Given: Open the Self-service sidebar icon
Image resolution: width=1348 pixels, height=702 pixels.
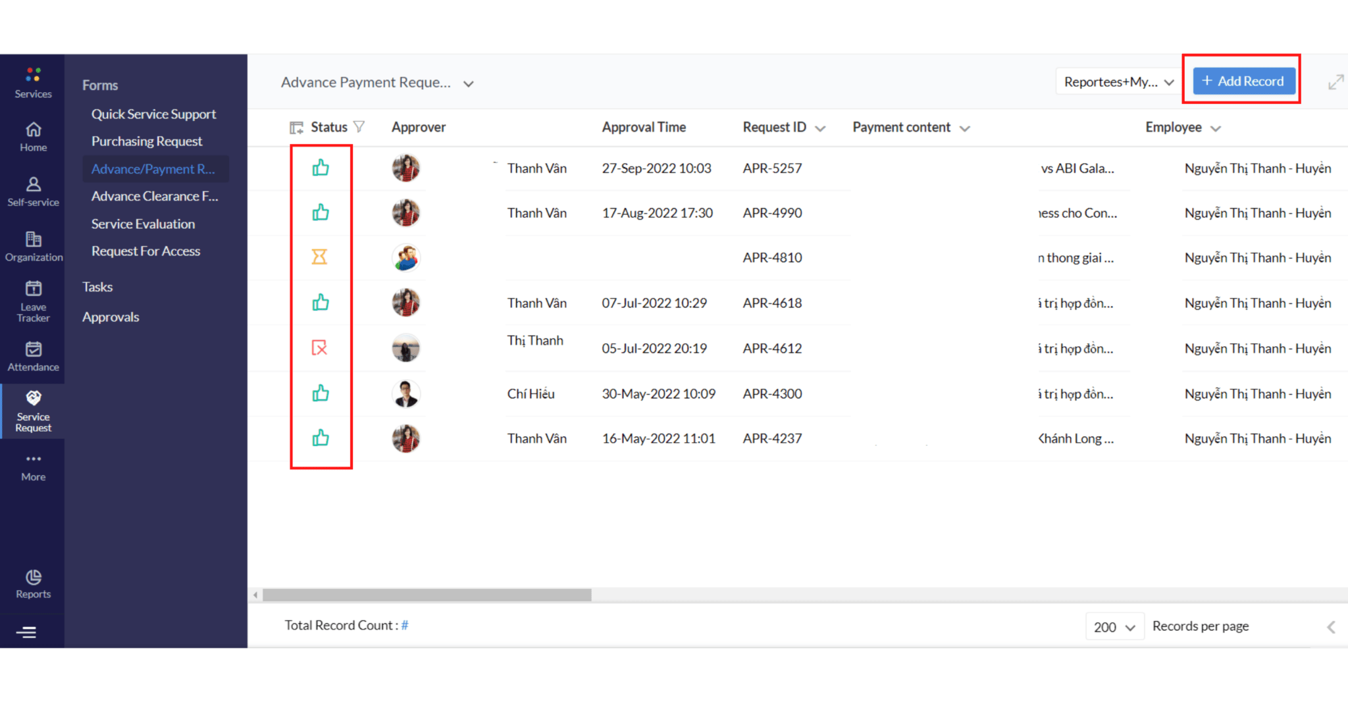Looking at the screenshot, I should pos(32,185).
